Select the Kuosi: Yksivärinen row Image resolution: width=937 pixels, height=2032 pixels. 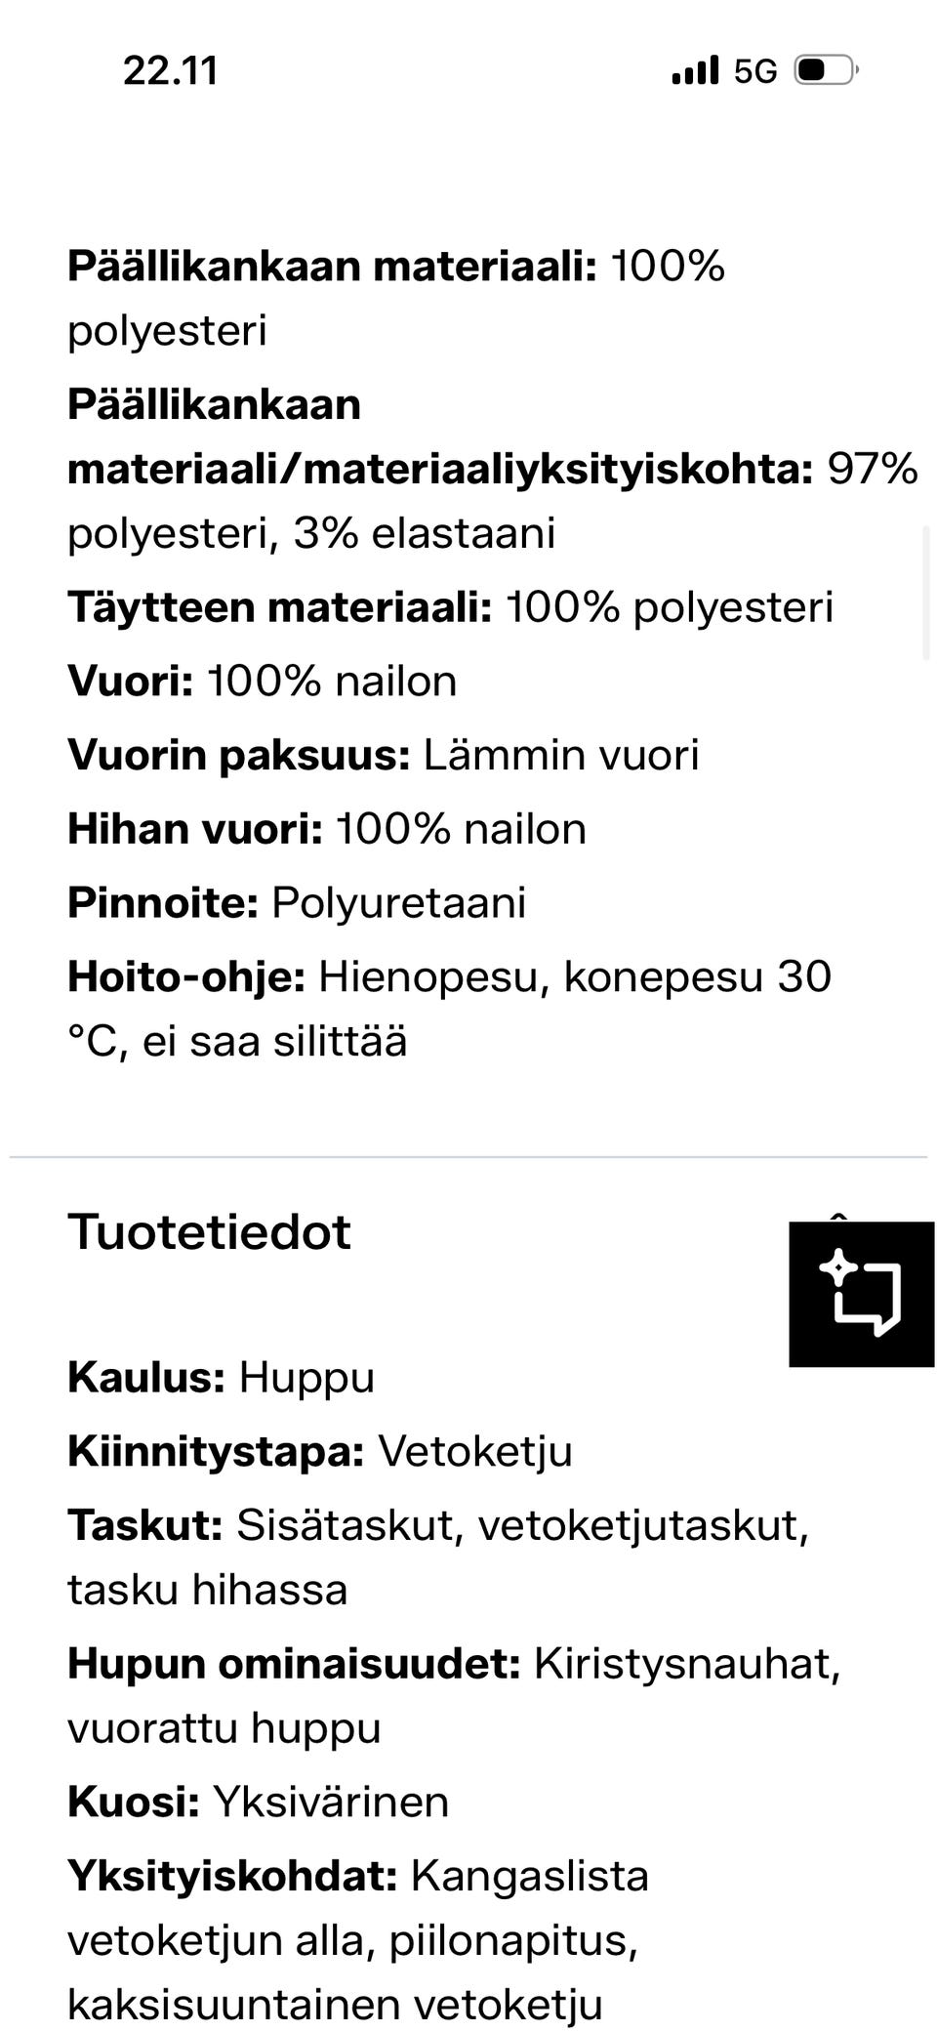(x=257, y=1802)
